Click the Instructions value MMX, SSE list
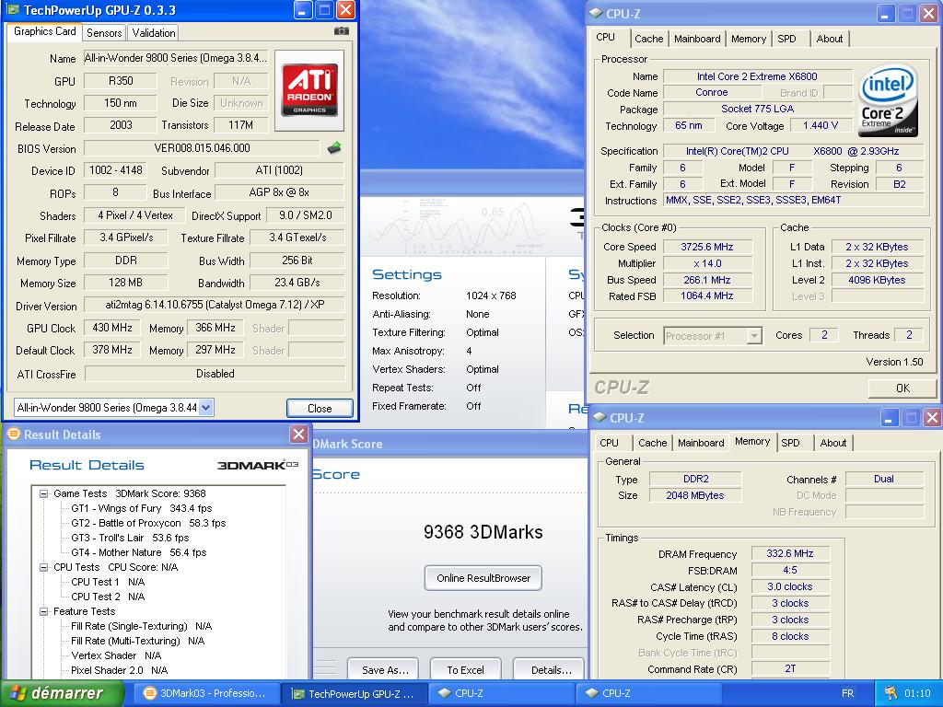 tap(794, 200)
